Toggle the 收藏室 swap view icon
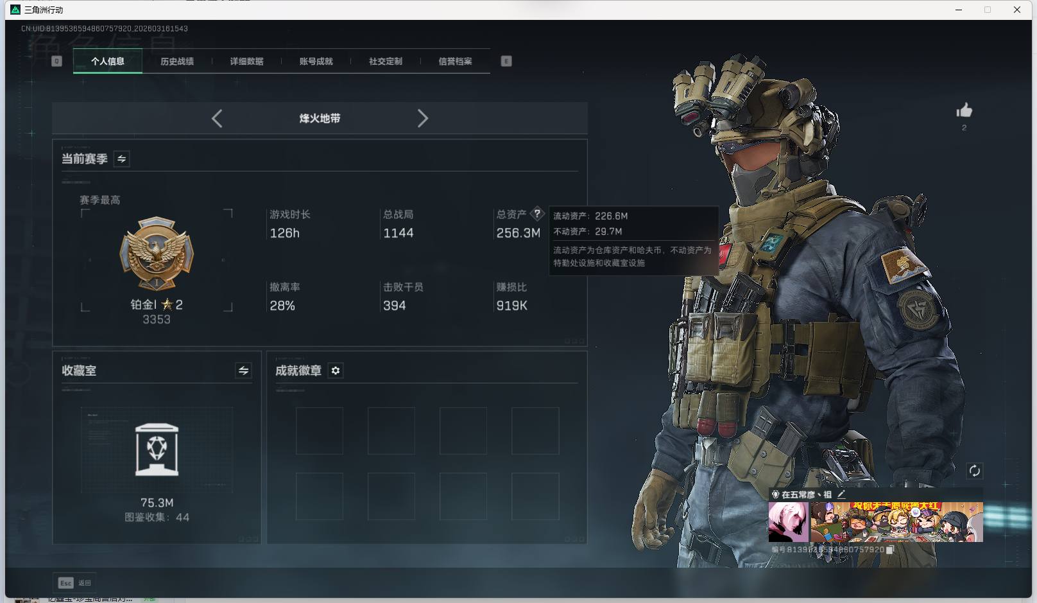The width and height of the screenshot is (1037, 603). point(243,371)
